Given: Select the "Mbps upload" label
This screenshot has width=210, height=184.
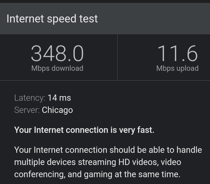Looking at the screenshot, I should (177, 68).
